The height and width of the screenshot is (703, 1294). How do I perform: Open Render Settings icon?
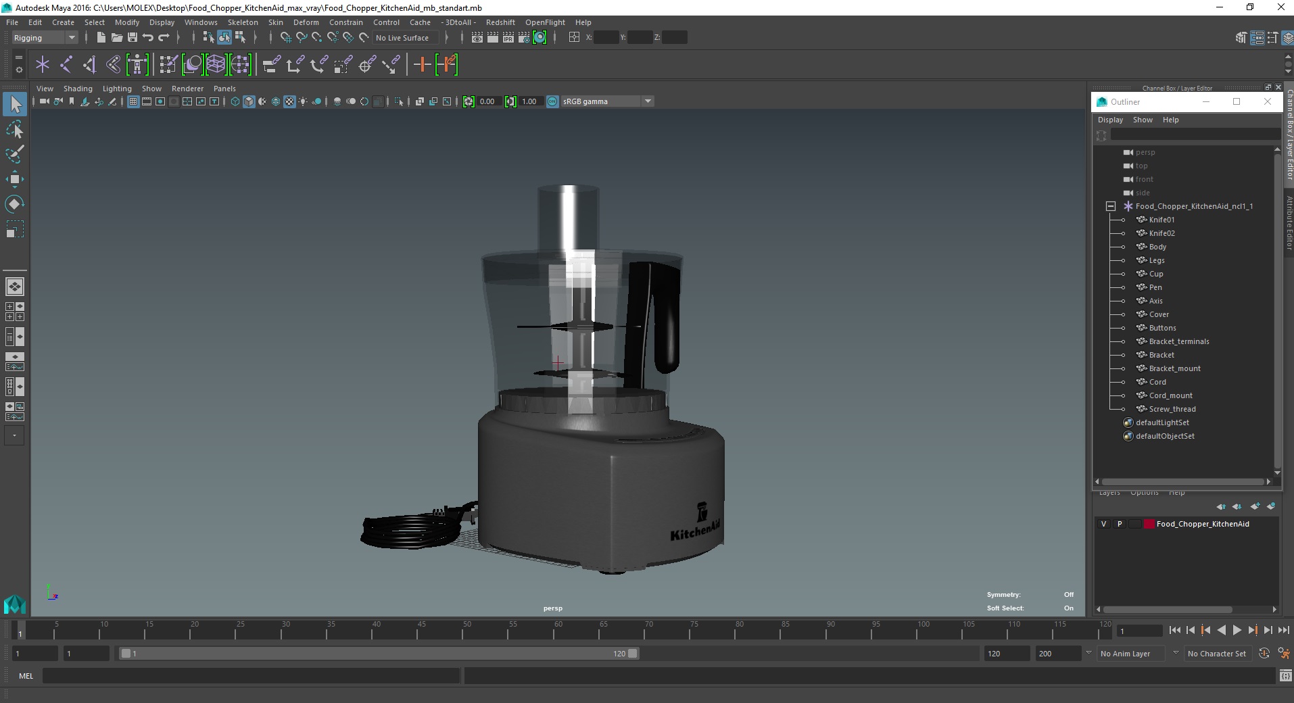coord(524,38)
